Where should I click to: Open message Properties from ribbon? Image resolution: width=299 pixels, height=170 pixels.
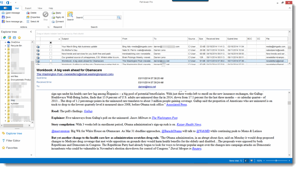[x=33, y=17]
